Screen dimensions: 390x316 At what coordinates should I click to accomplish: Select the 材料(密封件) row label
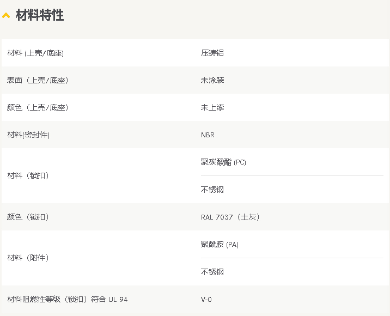tap(28, 135)
